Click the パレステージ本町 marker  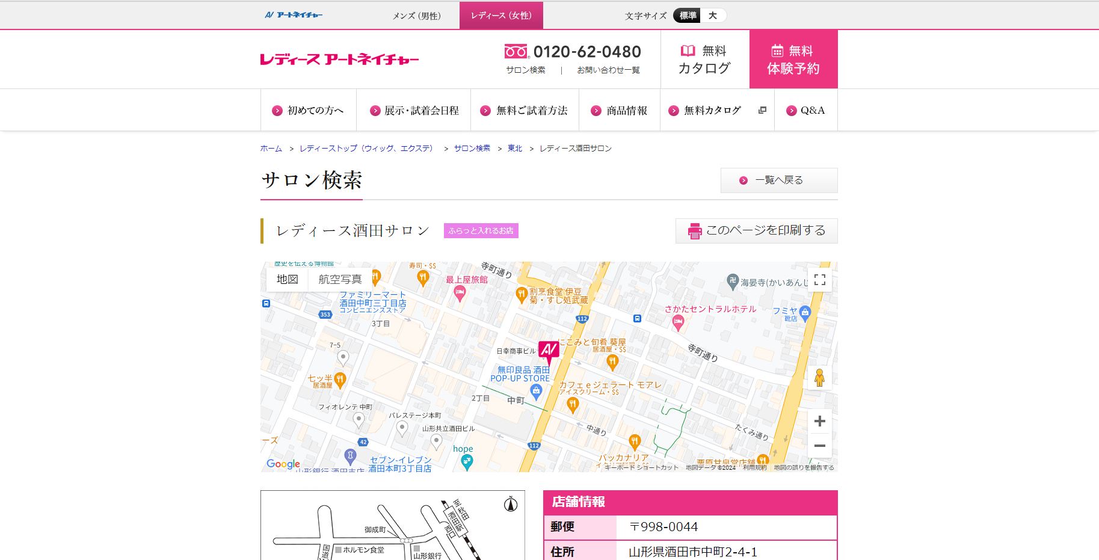point(402,428)
